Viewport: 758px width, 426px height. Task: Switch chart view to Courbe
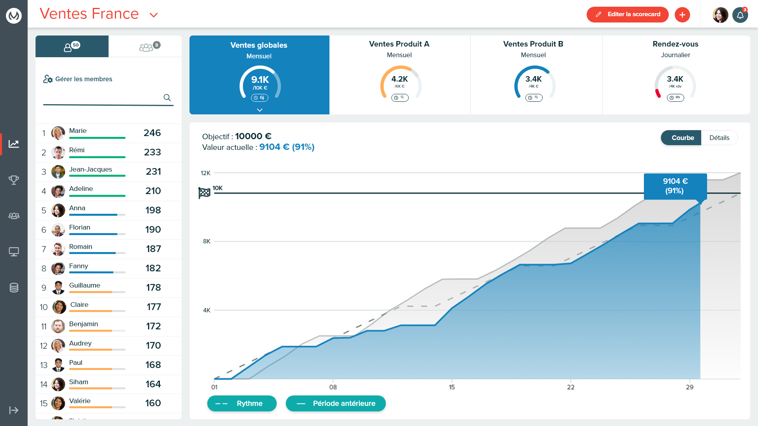click(681, 138)
